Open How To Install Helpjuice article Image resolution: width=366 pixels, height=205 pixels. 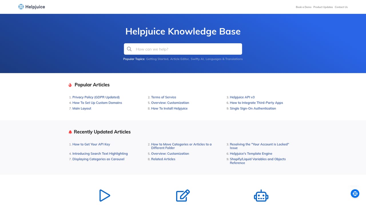tap(169, 108)
